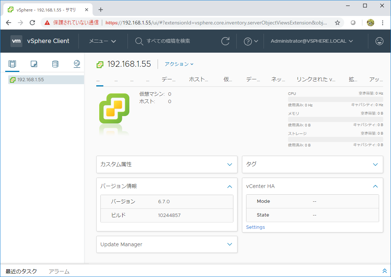This screenshot has width=391, height=277.
Task: Click the CPU usage bar
Action: click(335, 99)
